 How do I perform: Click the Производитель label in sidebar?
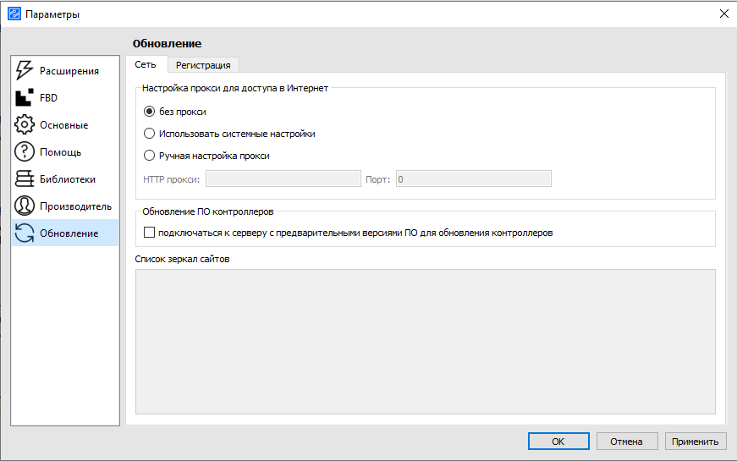pyautogui.click(x=75, y=206)
